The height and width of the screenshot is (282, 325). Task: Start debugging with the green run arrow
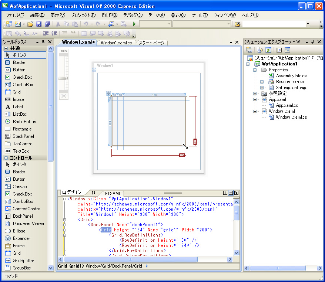(x=134, y=24)
